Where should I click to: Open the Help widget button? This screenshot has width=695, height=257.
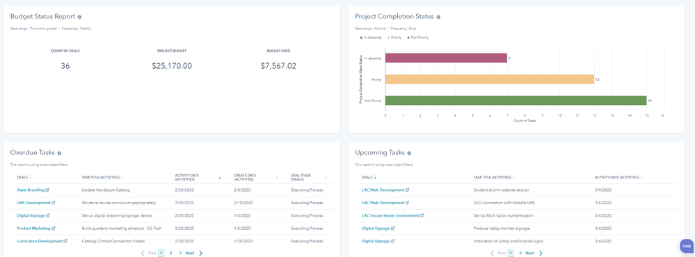pyautogui.click(x=687, y=246)
